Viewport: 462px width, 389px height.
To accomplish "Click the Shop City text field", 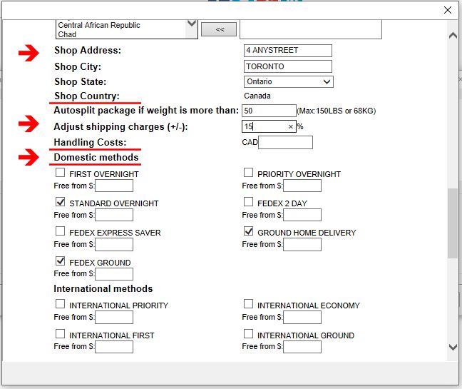I will 287,66.
